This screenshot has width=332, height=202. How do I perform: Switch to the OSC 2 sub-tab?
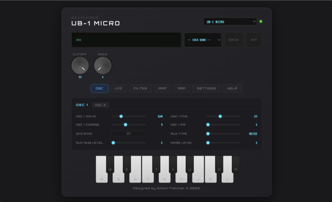[100, 105]
